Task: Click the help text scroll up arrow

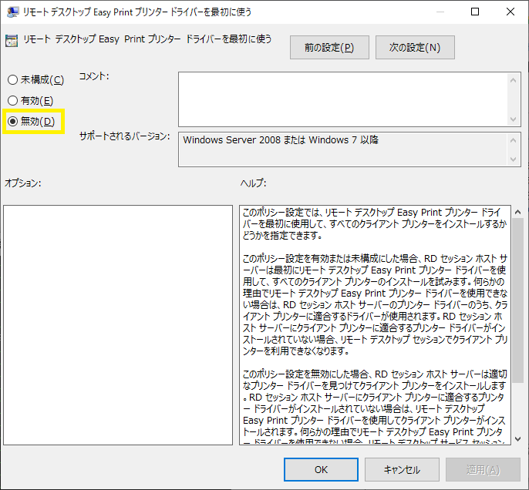Action: 518,212
